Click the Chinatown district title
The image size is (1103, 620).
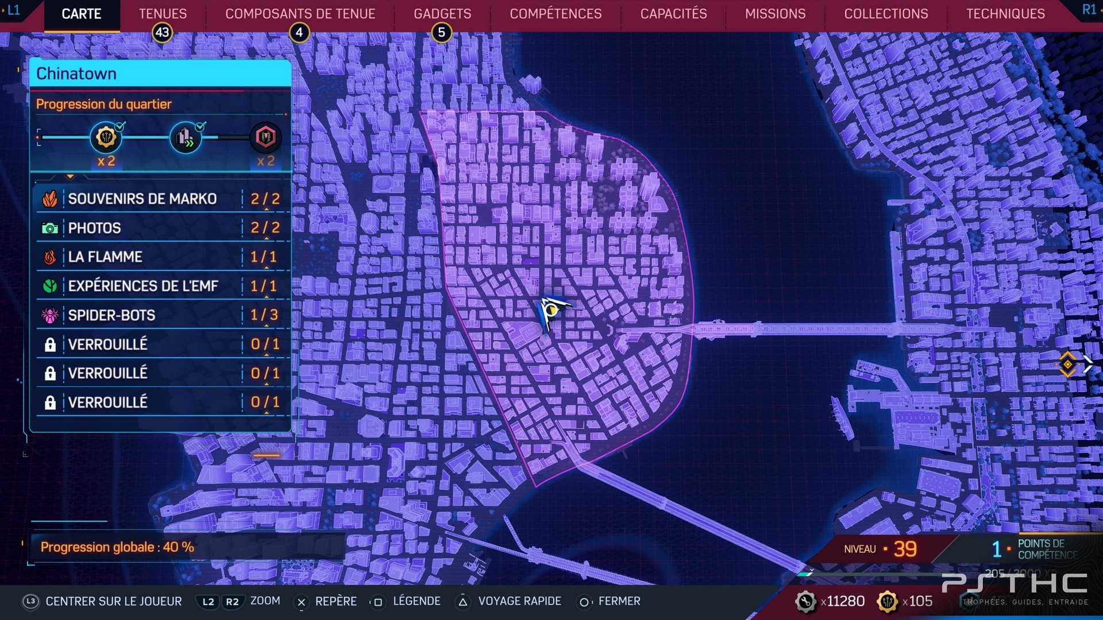(76, 73)
